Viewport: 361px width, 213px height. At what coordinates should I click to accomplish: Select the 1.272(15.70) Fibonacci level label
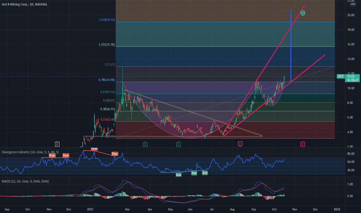107,45
